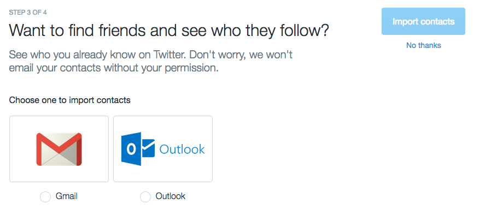Choose the Outlook text label below card

(170, 196)
